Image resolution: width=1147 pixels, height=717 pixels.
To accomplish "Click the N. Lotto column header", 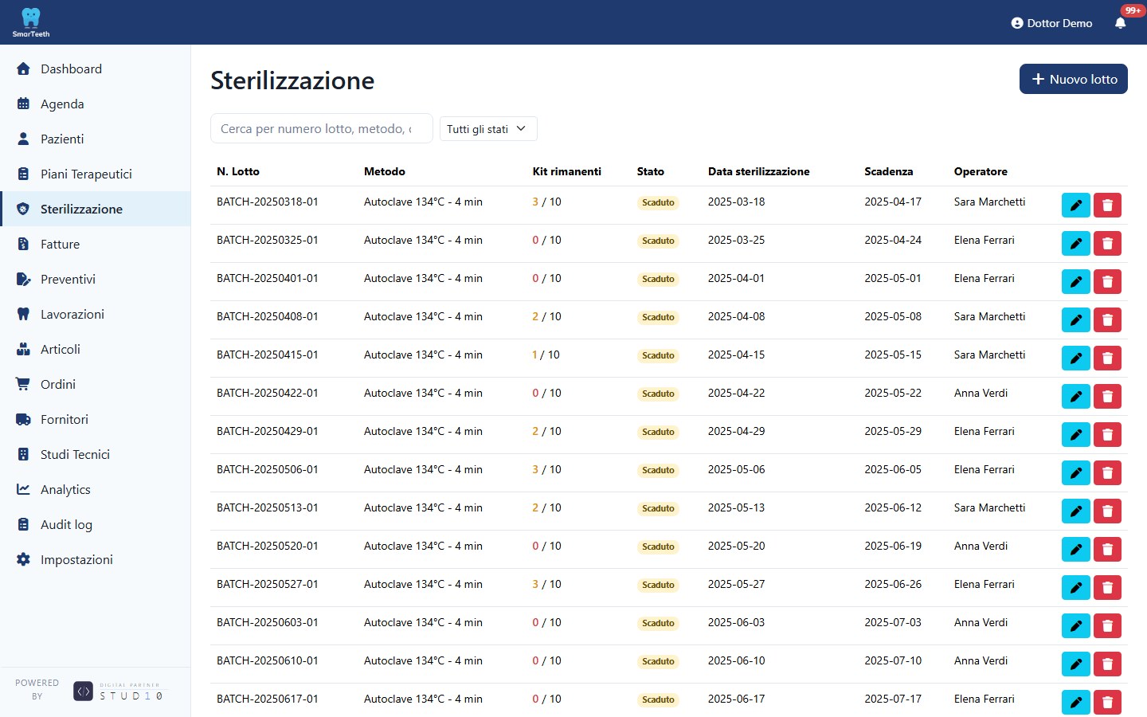I will [x=238, y=171].
